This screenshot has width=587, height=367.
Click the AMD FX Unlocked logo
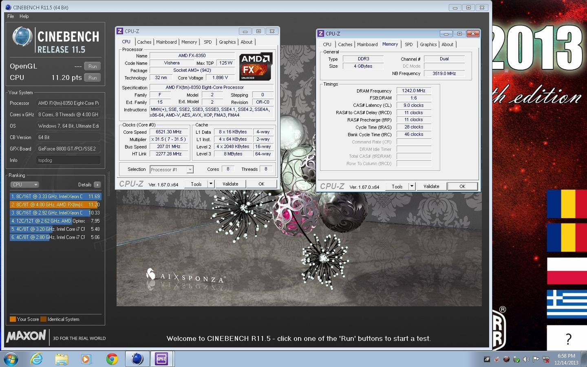[256, 67]
